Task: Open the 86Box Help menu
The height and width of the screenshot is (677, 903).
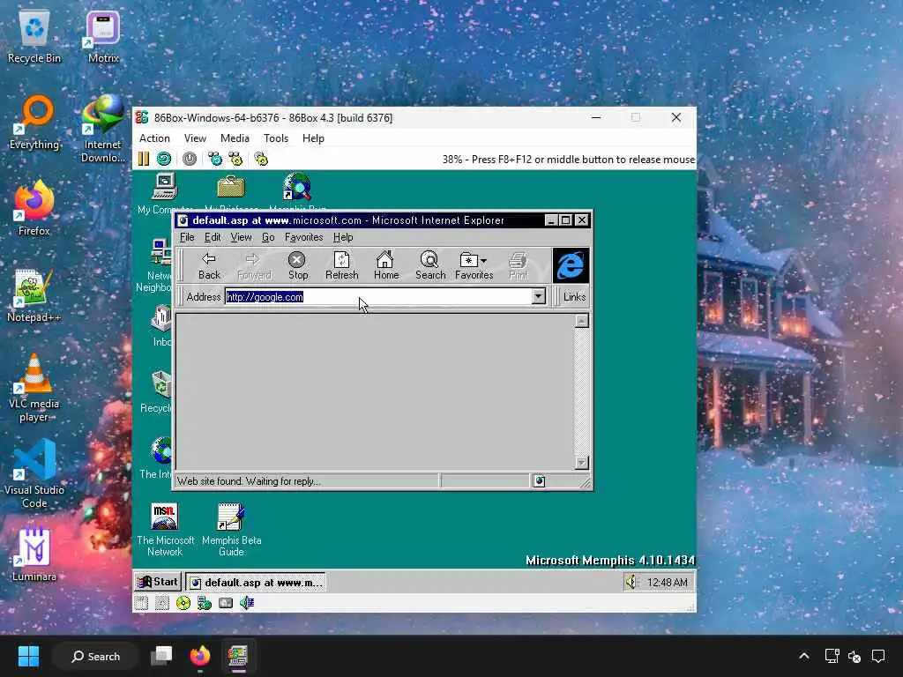Action: pos(313,138)
